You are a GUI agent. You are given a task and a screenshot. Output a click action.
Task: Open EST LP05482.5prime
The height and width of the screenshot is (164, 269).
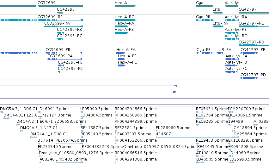(x=71, y=159)
